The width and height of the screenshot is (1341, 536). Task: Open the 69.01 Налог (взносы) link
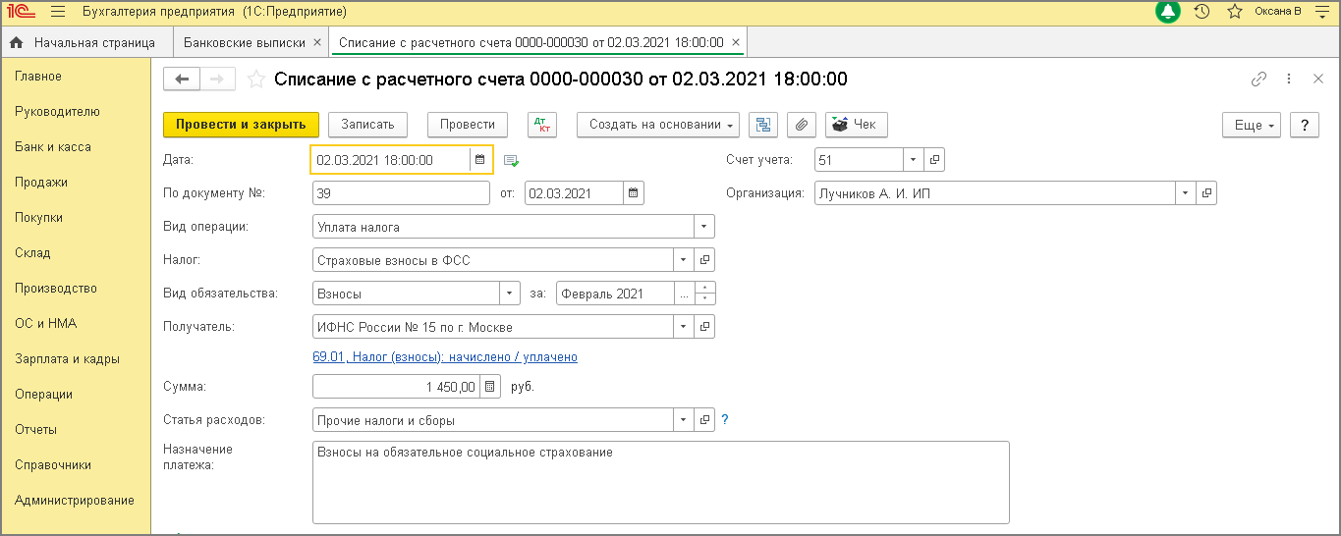tap(445, 357)
